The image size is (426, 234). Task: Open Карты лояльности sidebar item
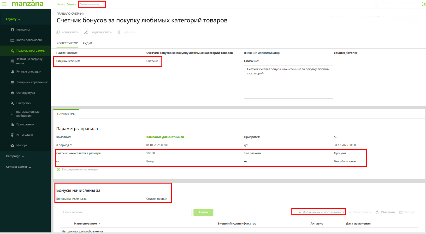pyautogui.click(x=29, y=40)
